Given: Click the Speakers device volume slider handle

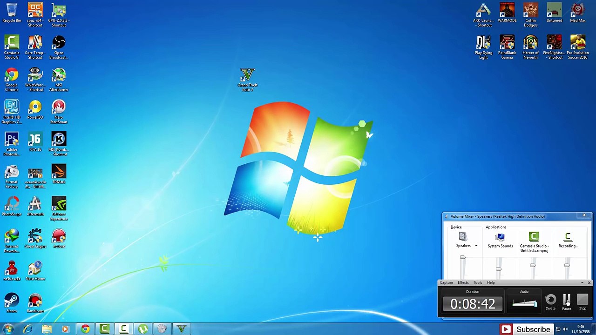Looking at the screenshot, I should point(462,257).
